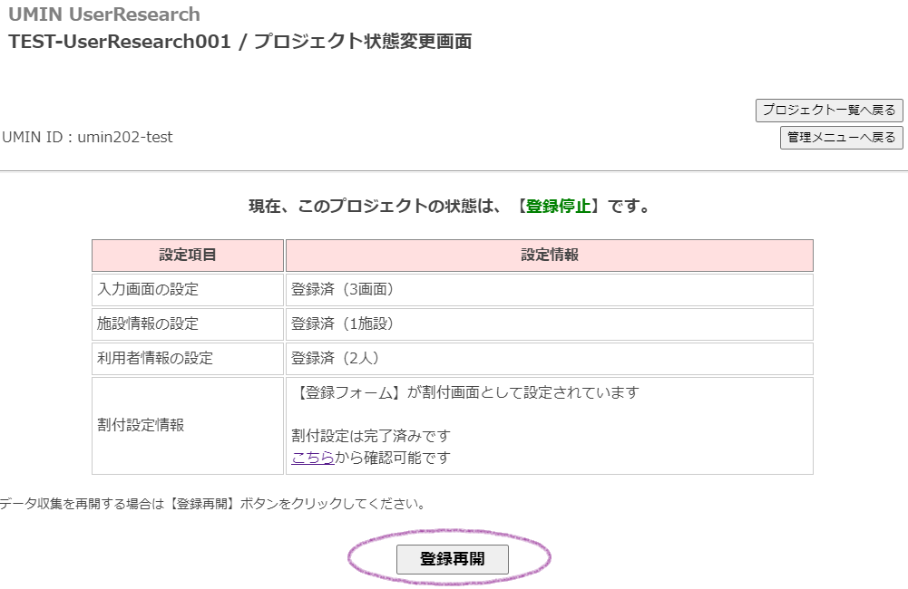Click the 設定情報 column header

coord(549,256)
